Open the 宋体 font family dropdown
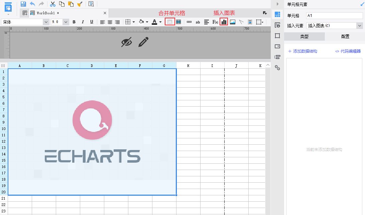The height and width of the screenshot is (215, 365). click(46, 22)
